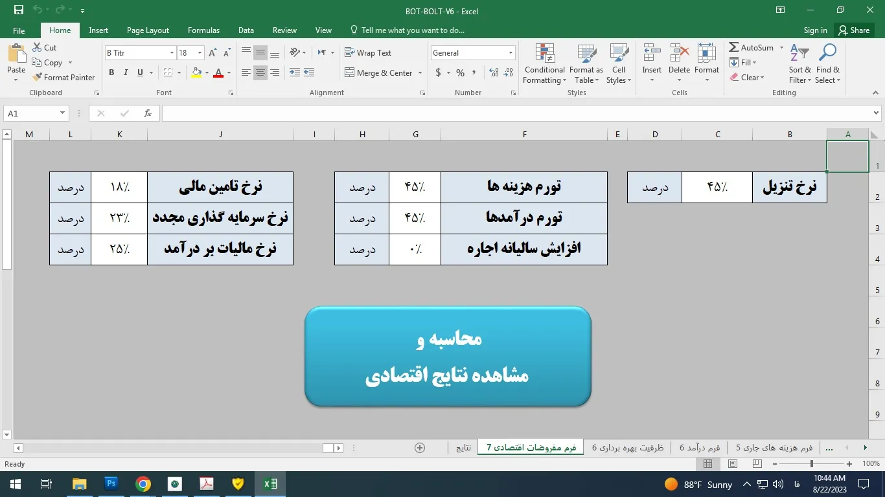885x497 pixels.
Task: Click the AutoSum sigma icon
Action: (734, 48)
